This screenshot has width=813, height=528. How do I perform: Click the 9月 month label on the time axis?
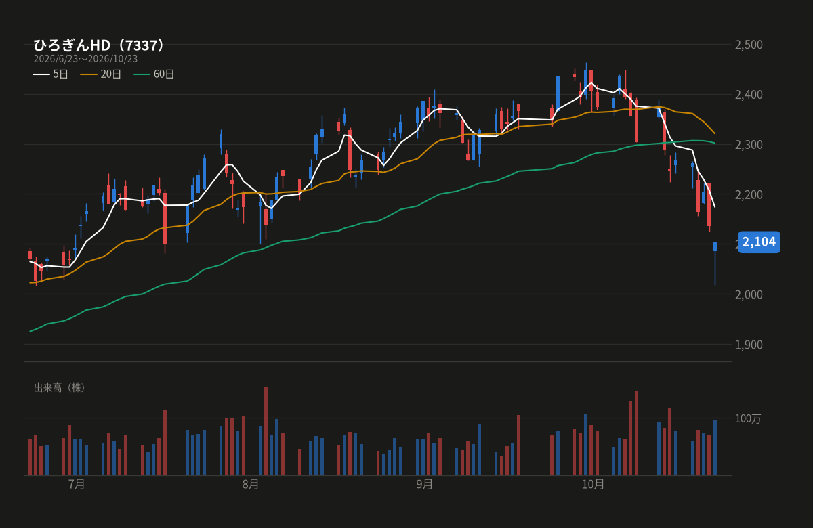click(425, 484)
